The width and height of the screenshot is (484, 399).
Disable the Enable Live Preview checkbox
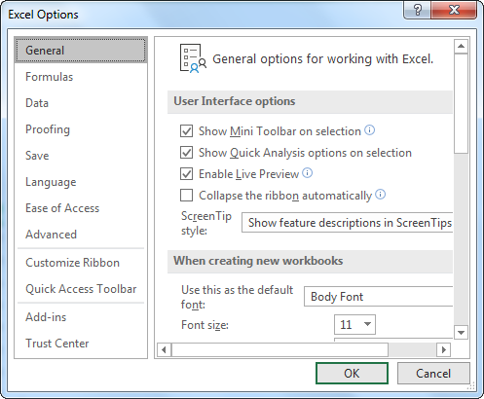click(186, 174)
